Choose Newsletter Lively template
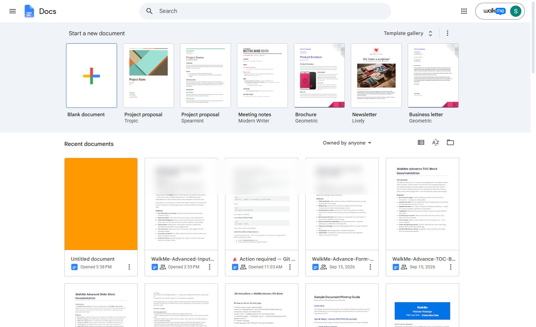The height and width of the screenshot is (327, 536). coord(376,75)
